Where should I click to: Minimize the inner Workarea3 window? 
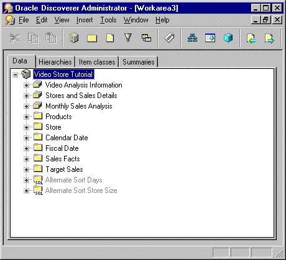click(256, 20)
